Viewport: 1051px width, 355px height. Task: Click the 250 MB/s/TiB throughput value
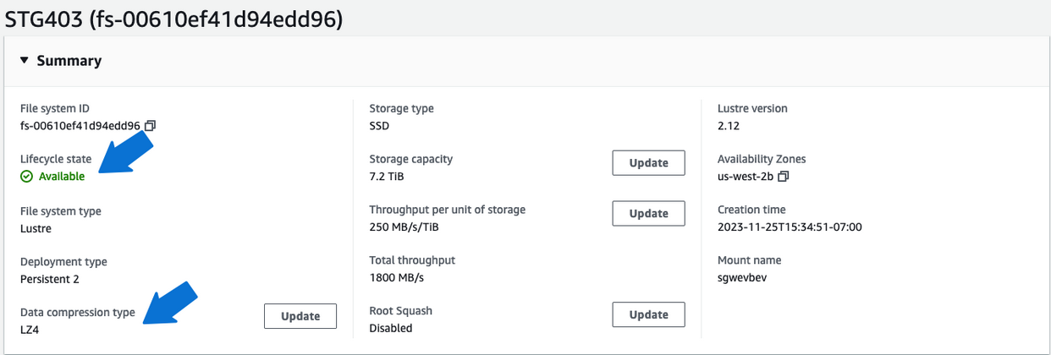pos(404,227)
